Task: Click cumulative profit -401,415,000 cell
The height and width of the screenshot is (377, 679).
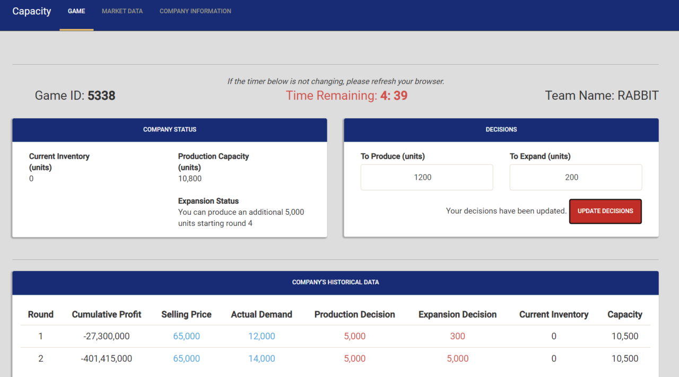Action: coord(107,358)
